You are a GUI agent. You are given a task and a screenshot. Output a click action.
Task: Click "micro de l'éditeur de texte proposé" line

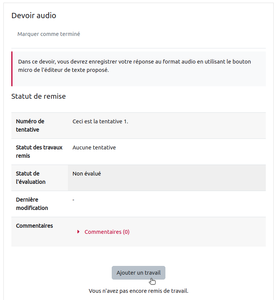pos(63,70)
